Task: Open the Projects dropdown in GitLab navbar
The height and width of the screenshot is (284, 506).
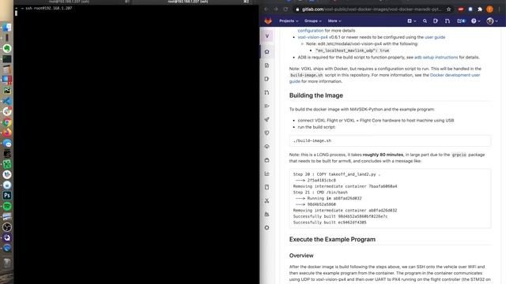Action: pos(289,21)
